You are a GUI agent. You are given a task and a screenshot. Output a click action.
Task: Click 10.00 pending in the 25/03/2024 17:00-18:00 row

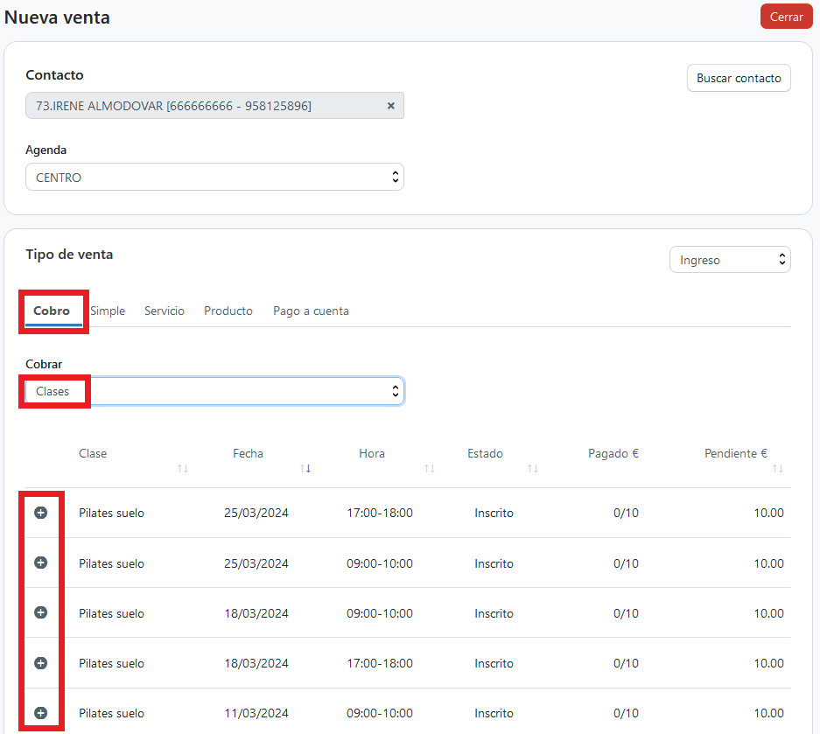[768, 513]
